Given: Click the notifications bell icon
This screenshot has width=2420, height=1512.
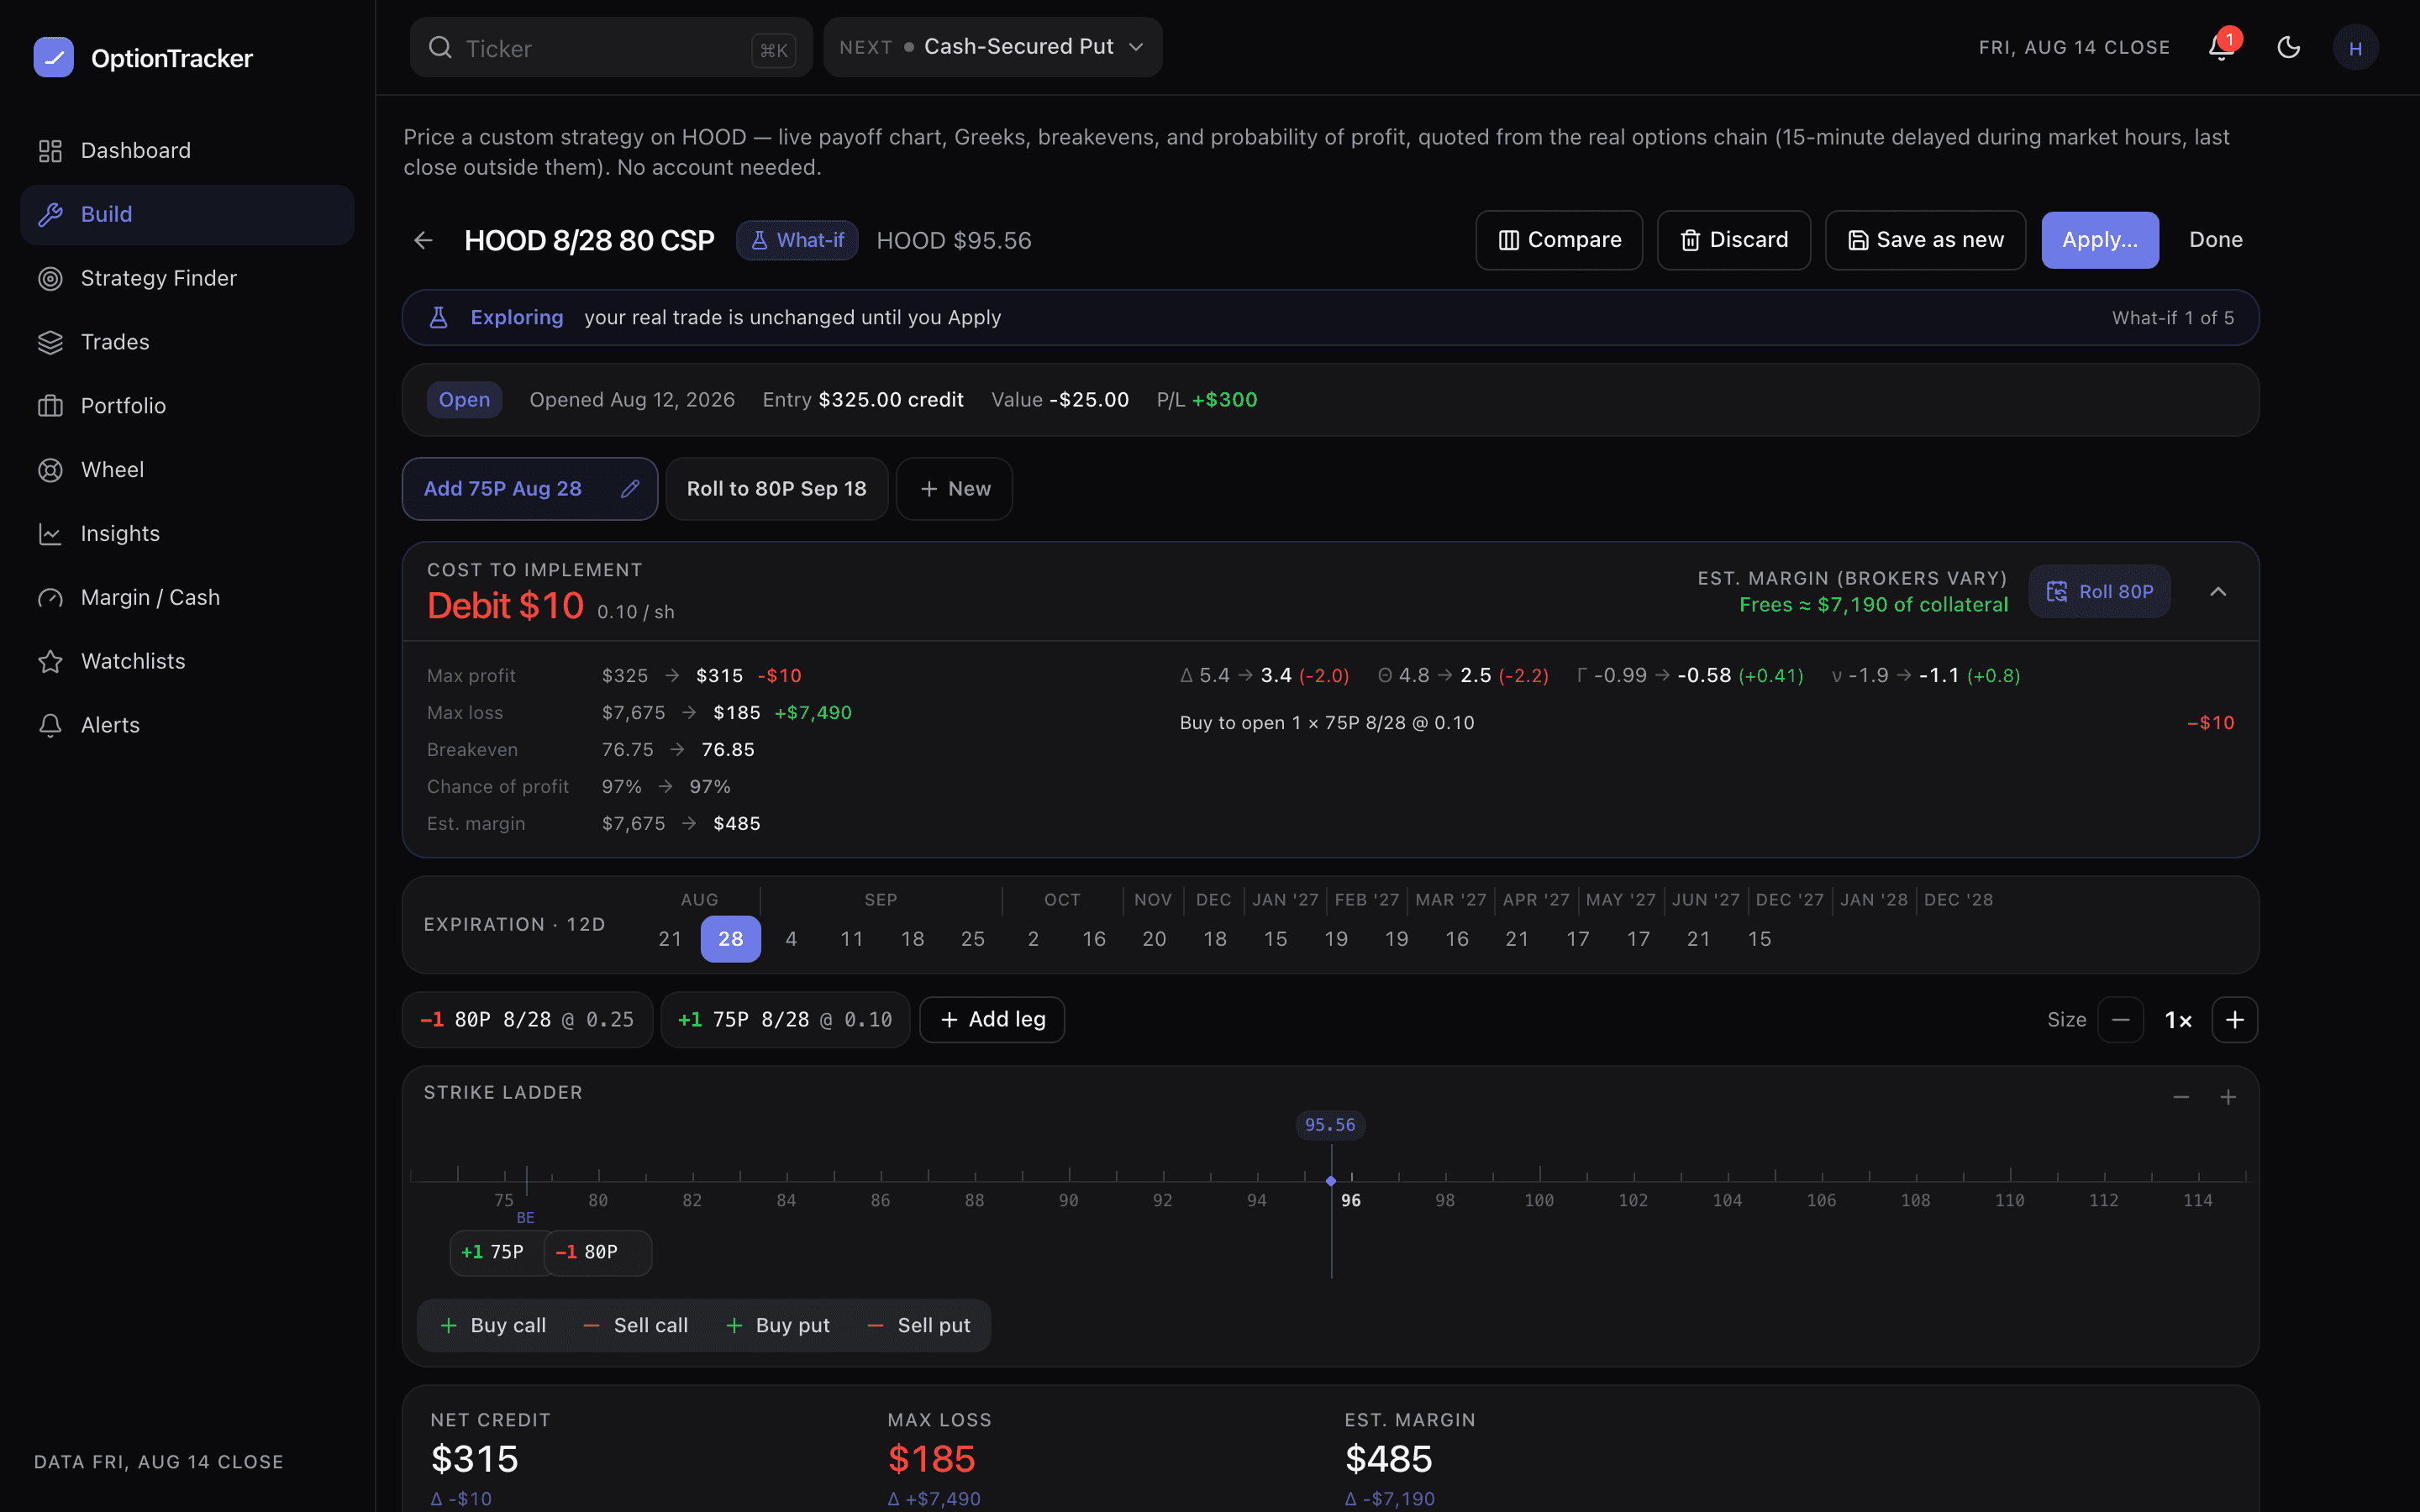Looking at the screenshot, I should 2222,47.
